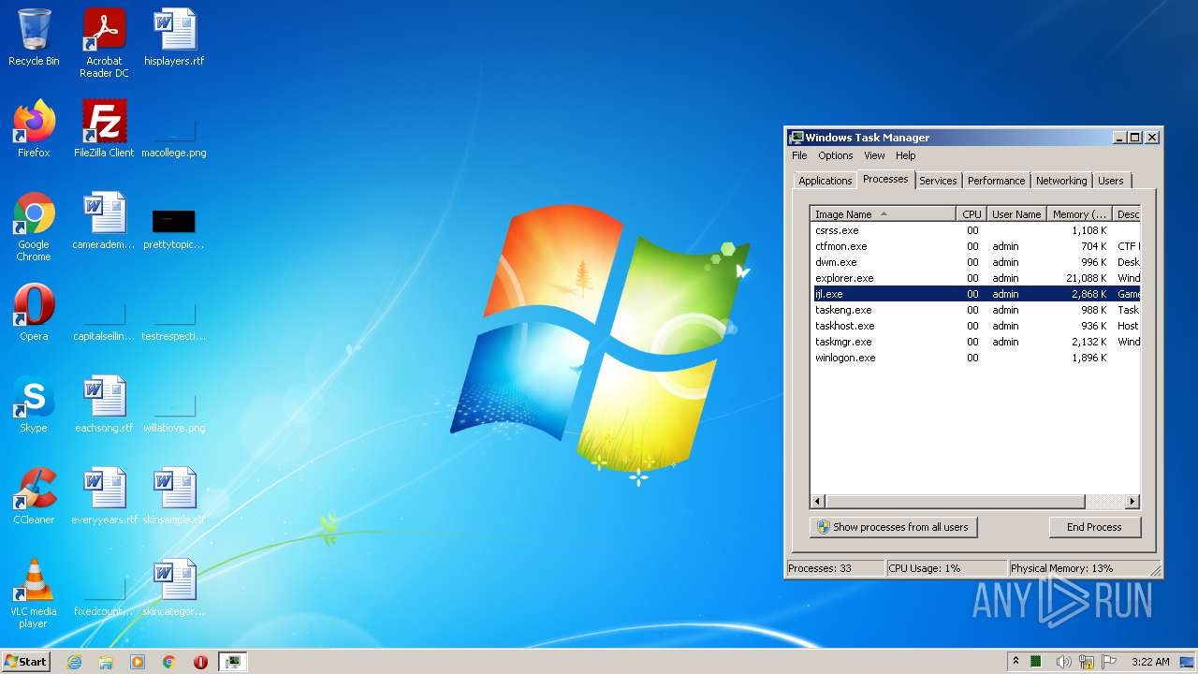
Task: Select the eachsong.rtf document icon
Action: [104, 404]
